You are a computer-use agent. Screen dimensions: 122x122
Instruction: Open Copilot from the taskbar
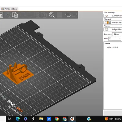(x=26, y=119)
